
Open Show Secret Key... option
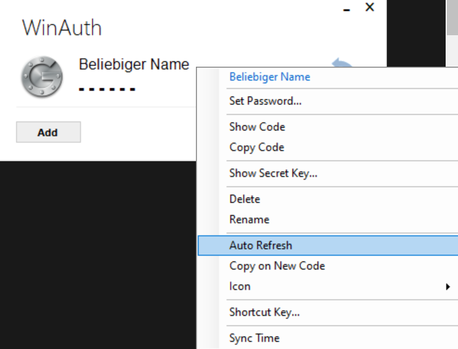point(273,173)
